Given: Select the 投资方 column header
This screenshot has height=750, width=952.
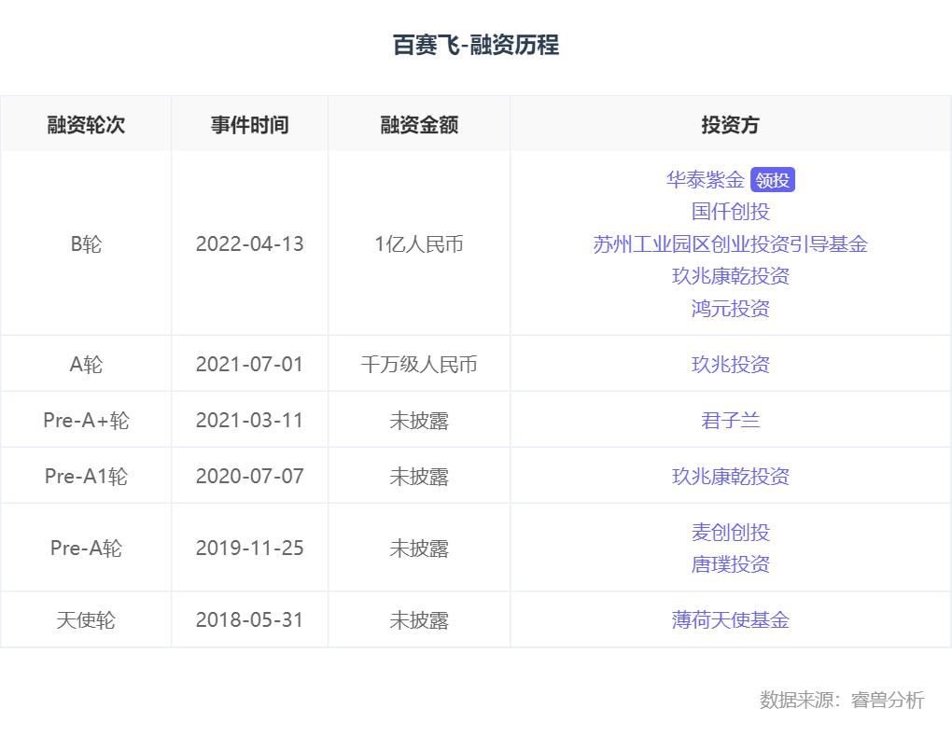Looking at the screenshot, I should [x=731, y=124].
